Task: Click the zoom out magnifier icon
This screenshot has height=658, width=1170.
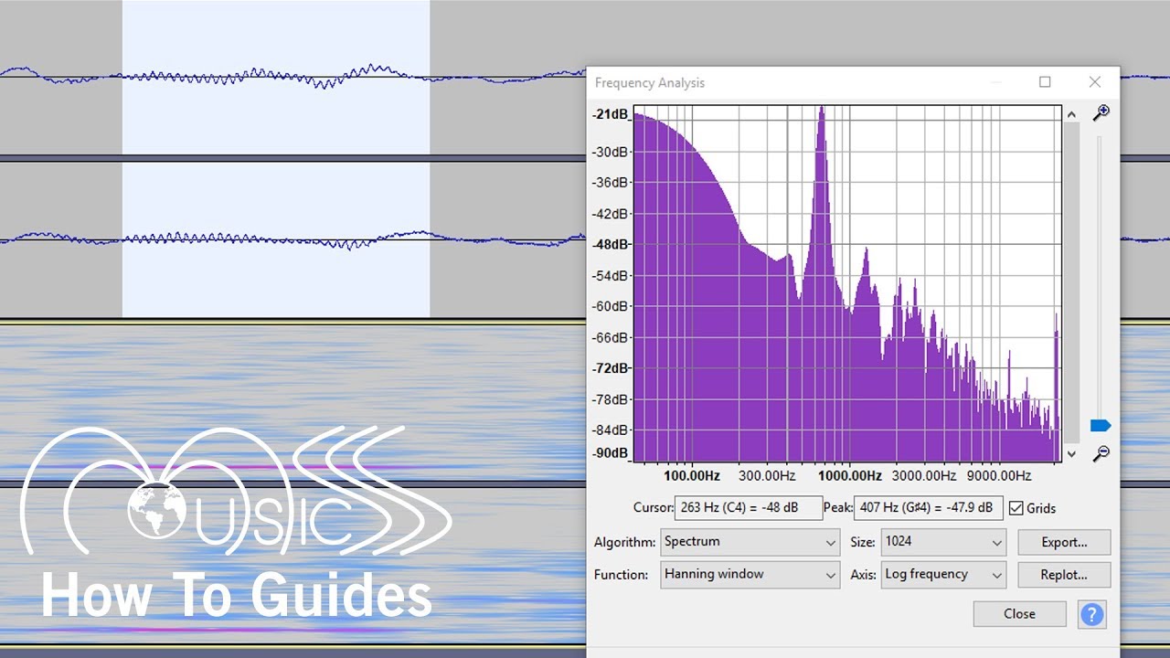Action: (1101, 453)
